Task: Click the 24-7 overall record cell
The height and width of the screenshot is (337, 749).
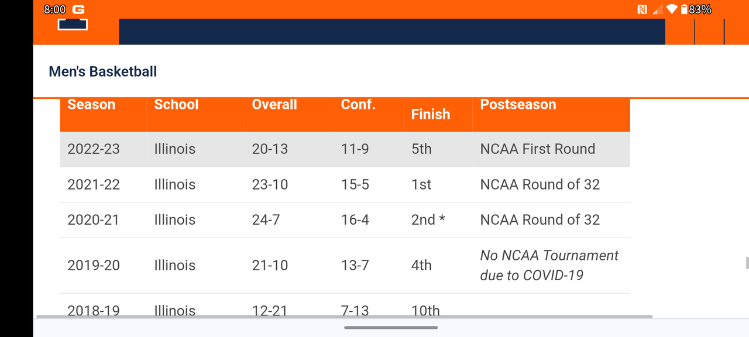Action: (266, 220)
